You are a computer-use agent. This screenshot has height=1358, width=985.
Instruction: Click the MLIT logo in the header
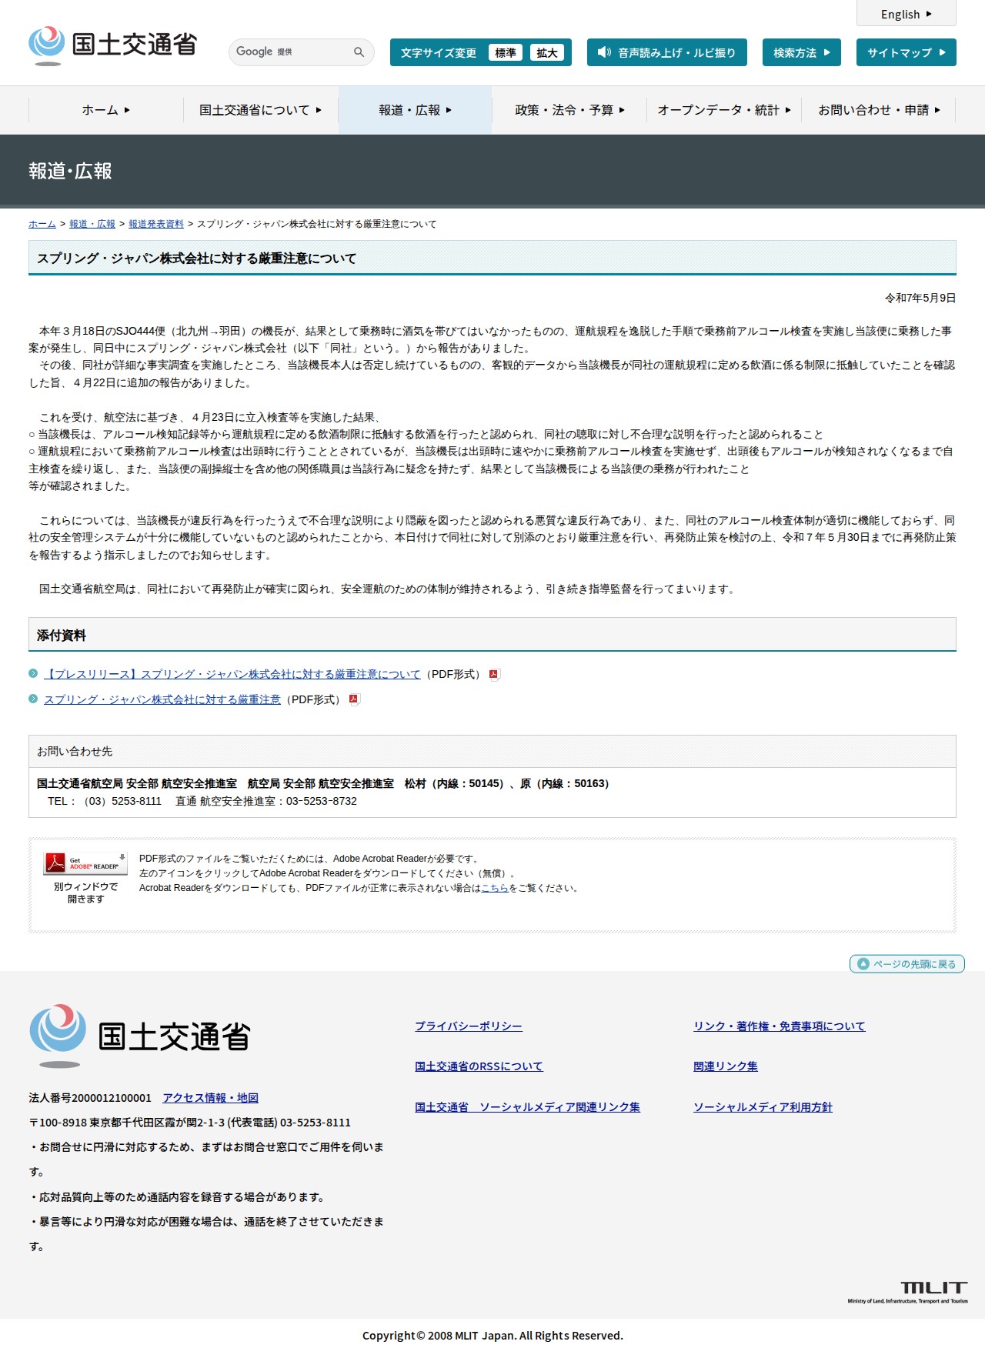point(113,45)
